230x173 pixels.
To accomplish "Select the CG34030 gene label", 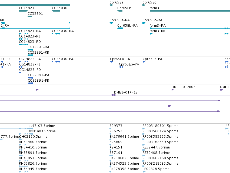I will (x=59, y=8).
